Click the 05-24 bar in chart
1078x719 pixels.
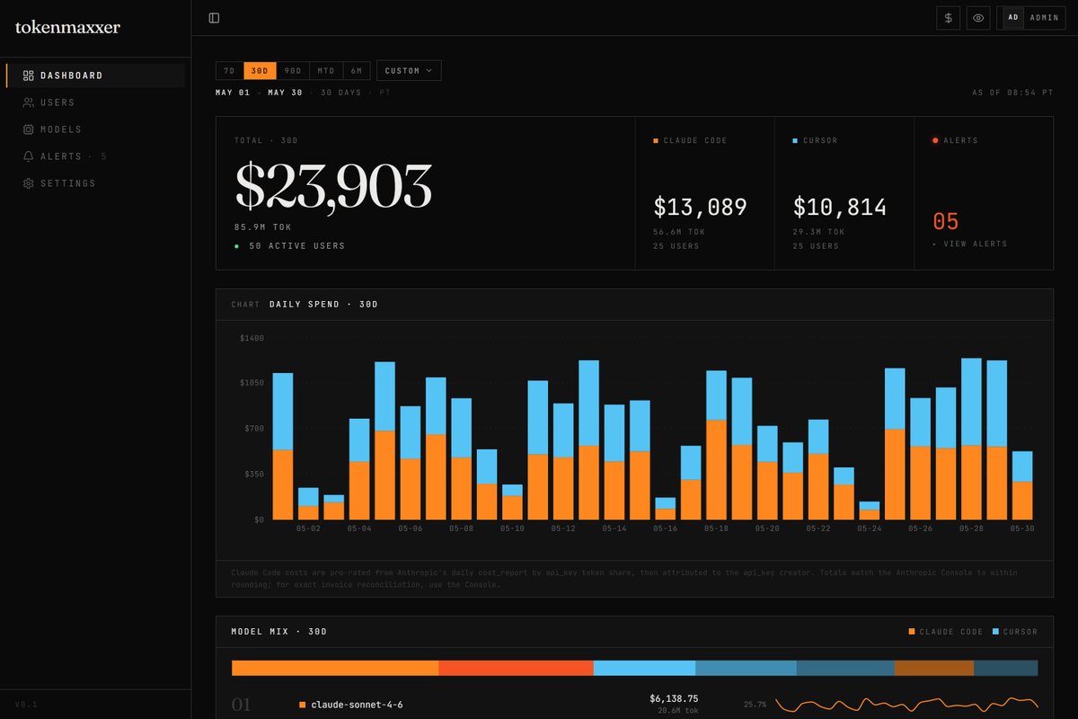pyautogui.click(x=870, y=510)
